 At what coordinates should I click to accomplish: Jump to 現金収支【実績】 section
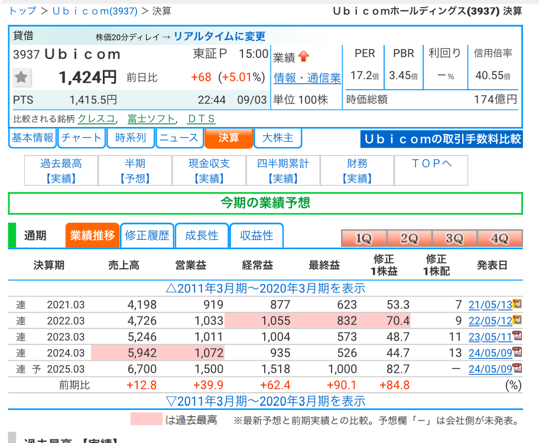(x=209, y=171)
